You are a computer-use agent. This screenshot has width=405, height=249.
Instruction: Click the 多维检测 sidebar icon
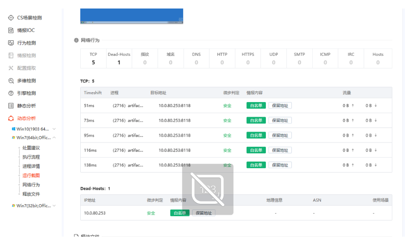[x=11, y=81]
